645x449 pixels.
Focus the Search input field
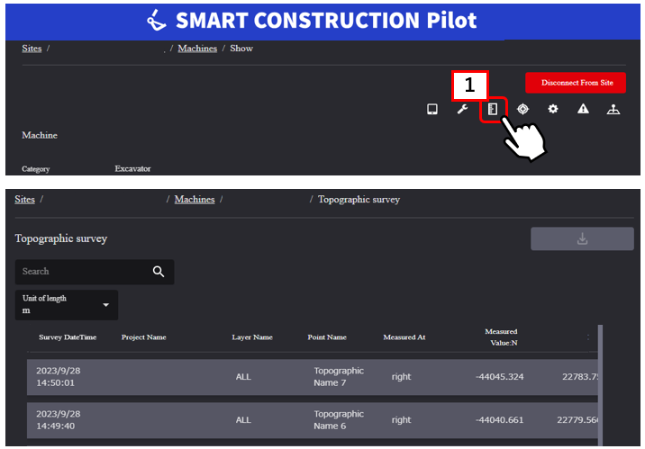coord(95,272)
